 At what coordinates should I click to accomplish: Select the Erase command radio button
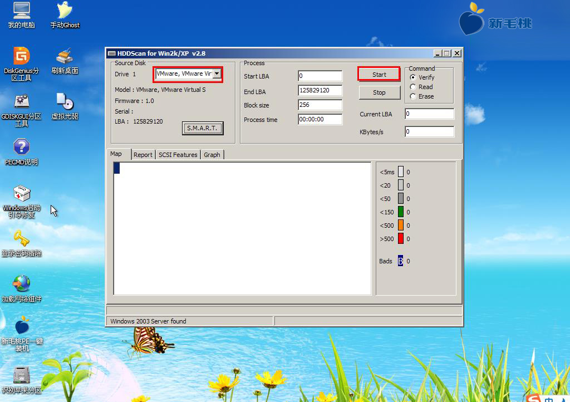click(413, 96)
